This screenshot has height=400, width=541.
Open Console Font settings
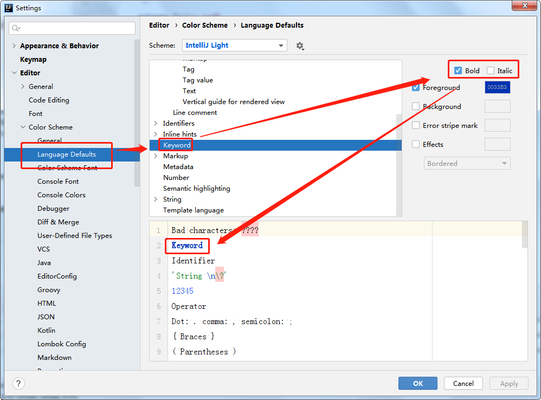click(x=58, y=182)
